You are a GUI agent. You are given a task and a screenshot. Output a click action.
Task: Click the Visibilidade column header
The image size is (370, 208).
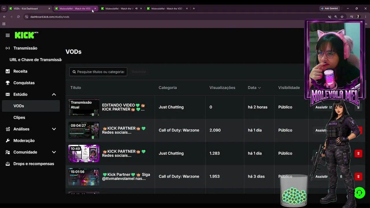289,88
